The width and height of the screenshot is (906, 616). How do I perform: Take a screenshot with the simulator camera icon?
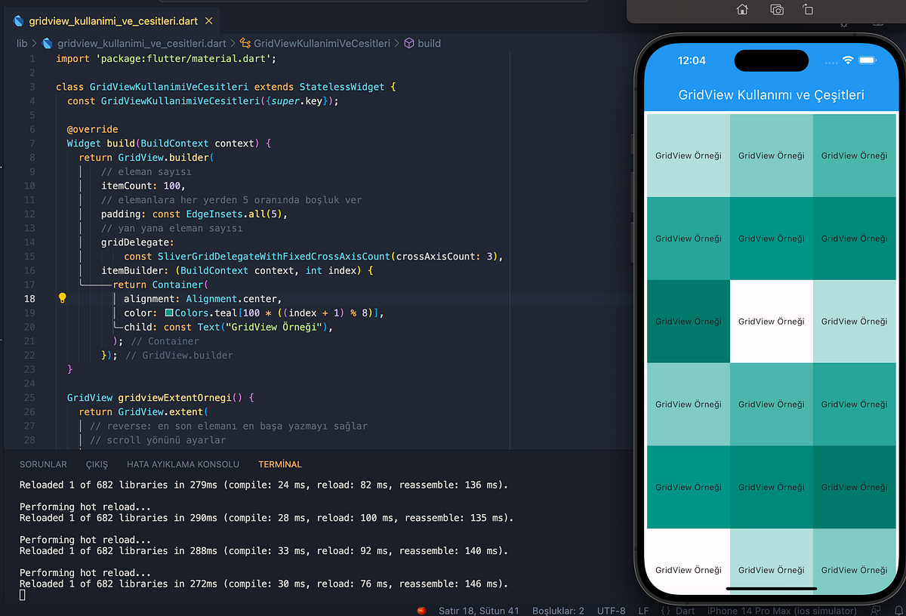[x=776, y=10]
